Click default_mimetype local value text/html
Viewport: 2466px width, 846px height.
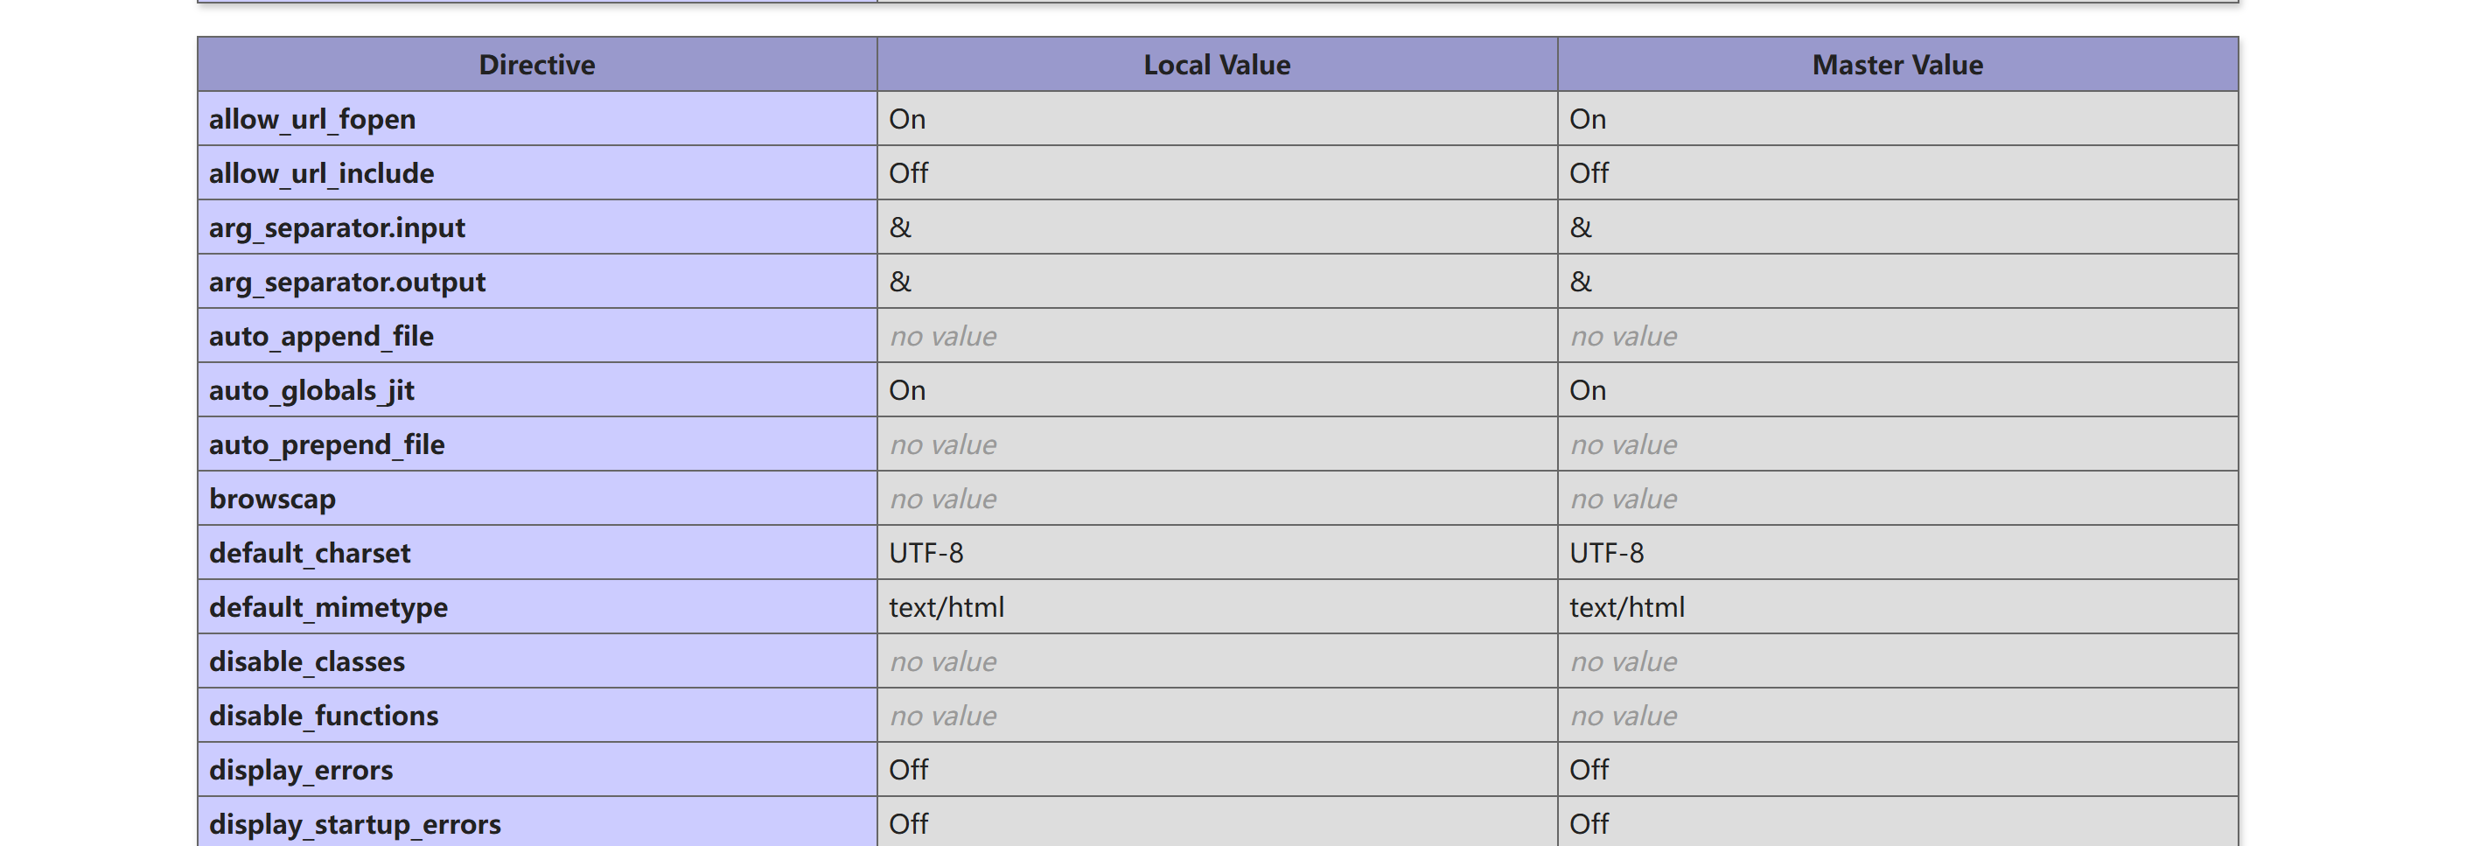tap(946, 607)
